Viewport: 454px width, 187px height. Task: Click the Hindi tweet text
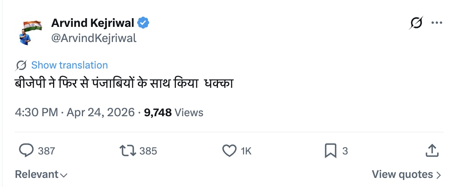[124, 84]
